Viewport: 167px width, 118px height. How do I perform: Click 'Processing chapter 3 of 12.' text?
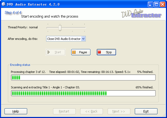pos(28,72)
